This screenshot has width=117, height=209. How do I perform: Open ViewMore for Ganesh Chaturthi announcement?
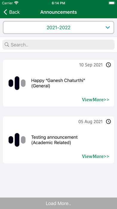96,100
